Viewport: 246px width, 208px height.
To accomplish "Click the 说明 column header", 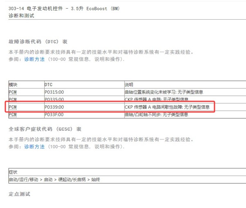I will [129, 85].
